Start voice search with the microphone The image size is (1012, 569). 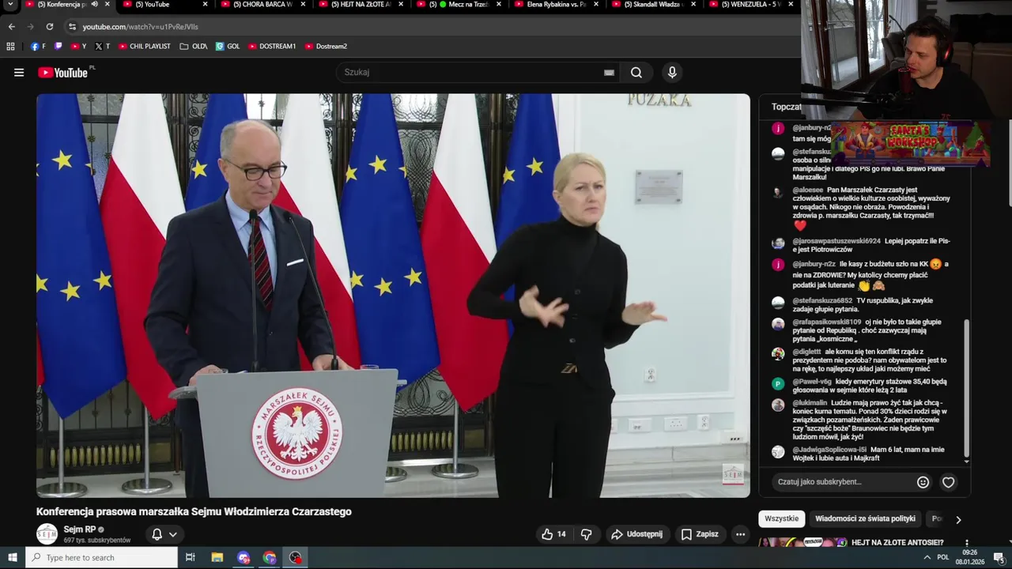672,73
